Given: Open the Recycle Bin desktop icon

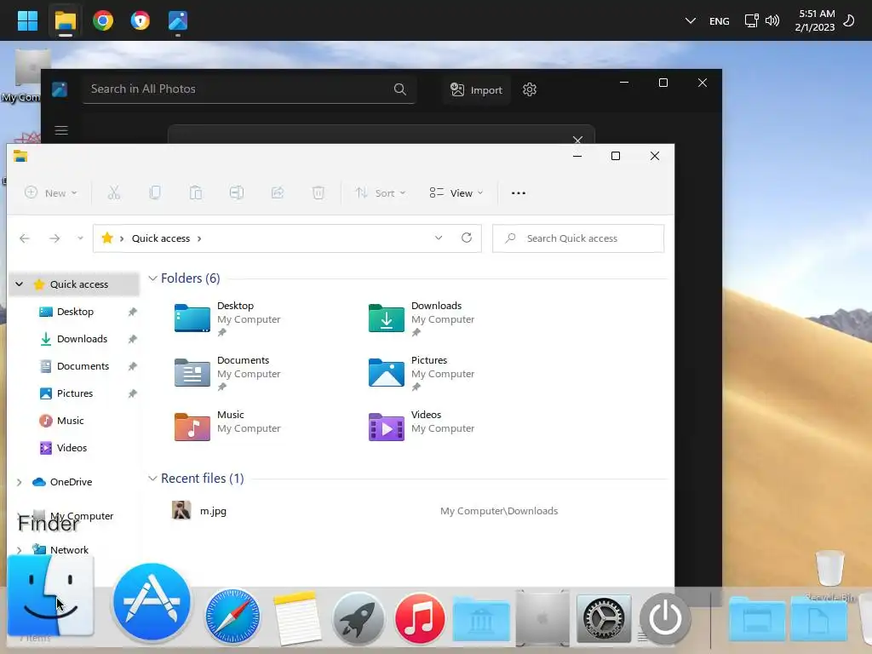Looking at the screenshot, I should (x=829, y=576).
